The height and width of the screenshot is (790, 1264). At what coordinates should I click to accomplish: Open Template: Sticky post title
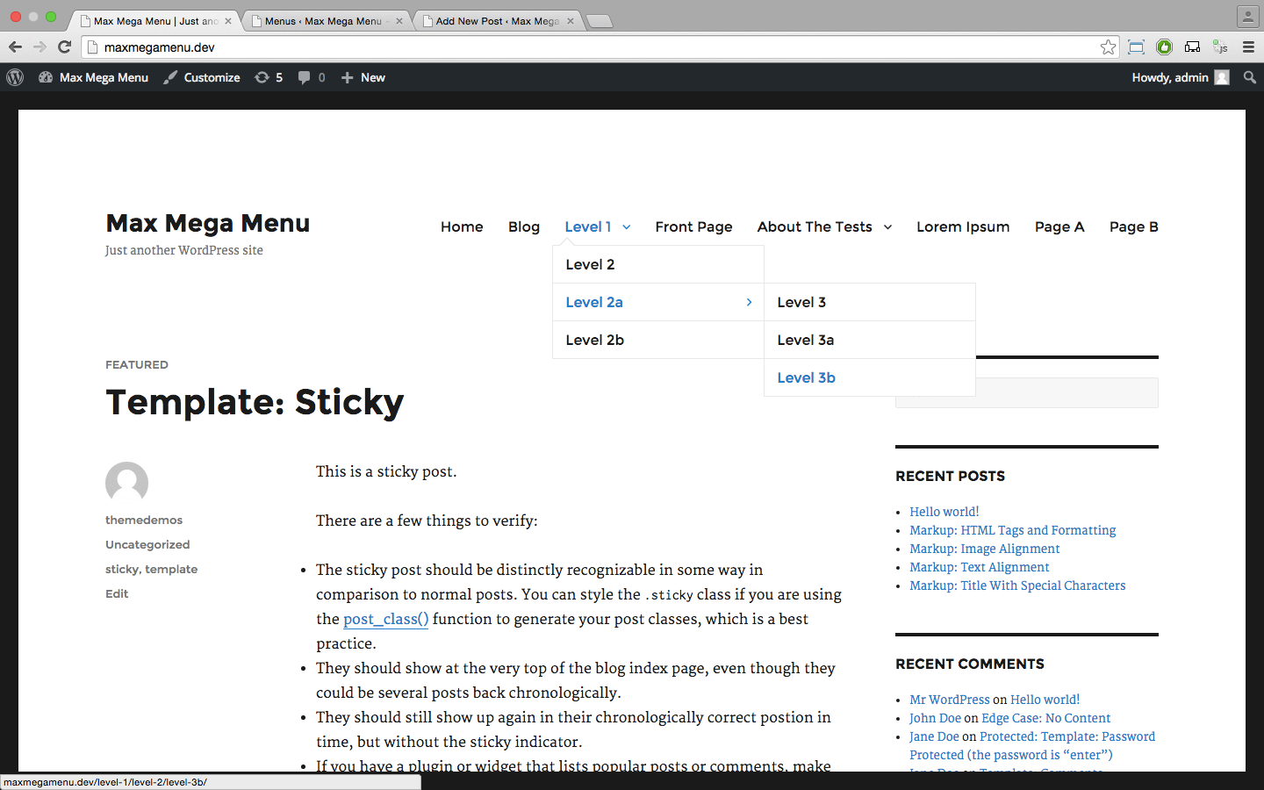click(255, 402)
